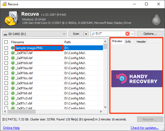Click the vertical scrollbar up arrow
The width and height of the screenshot is (165, 131).
tap(105, 41)
